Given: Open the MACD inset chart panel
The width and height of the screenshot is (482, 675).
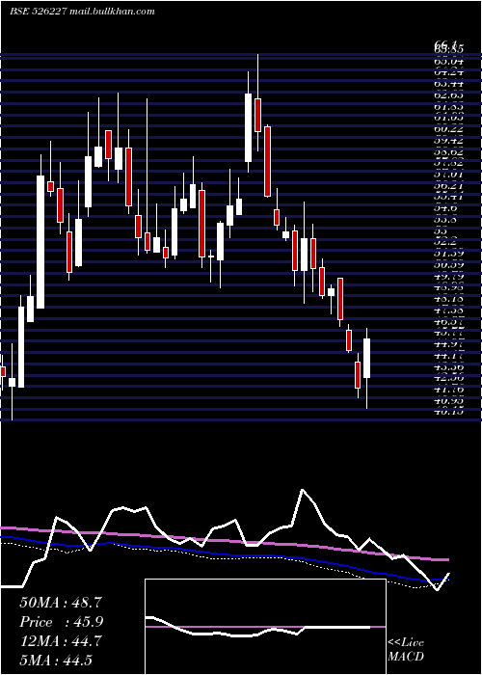Looking at the screenshot, I should coord(265,627).
